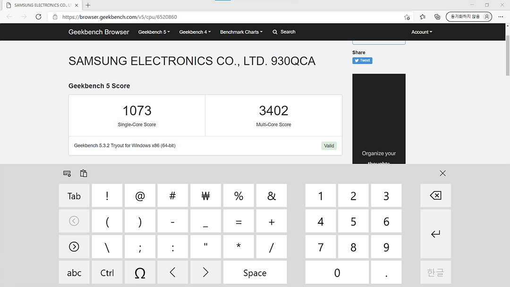The width and height of the screenshot is (510, 287).
Task: Click the page vertical scrollbar thumb
Action: (x=507, y=55)
